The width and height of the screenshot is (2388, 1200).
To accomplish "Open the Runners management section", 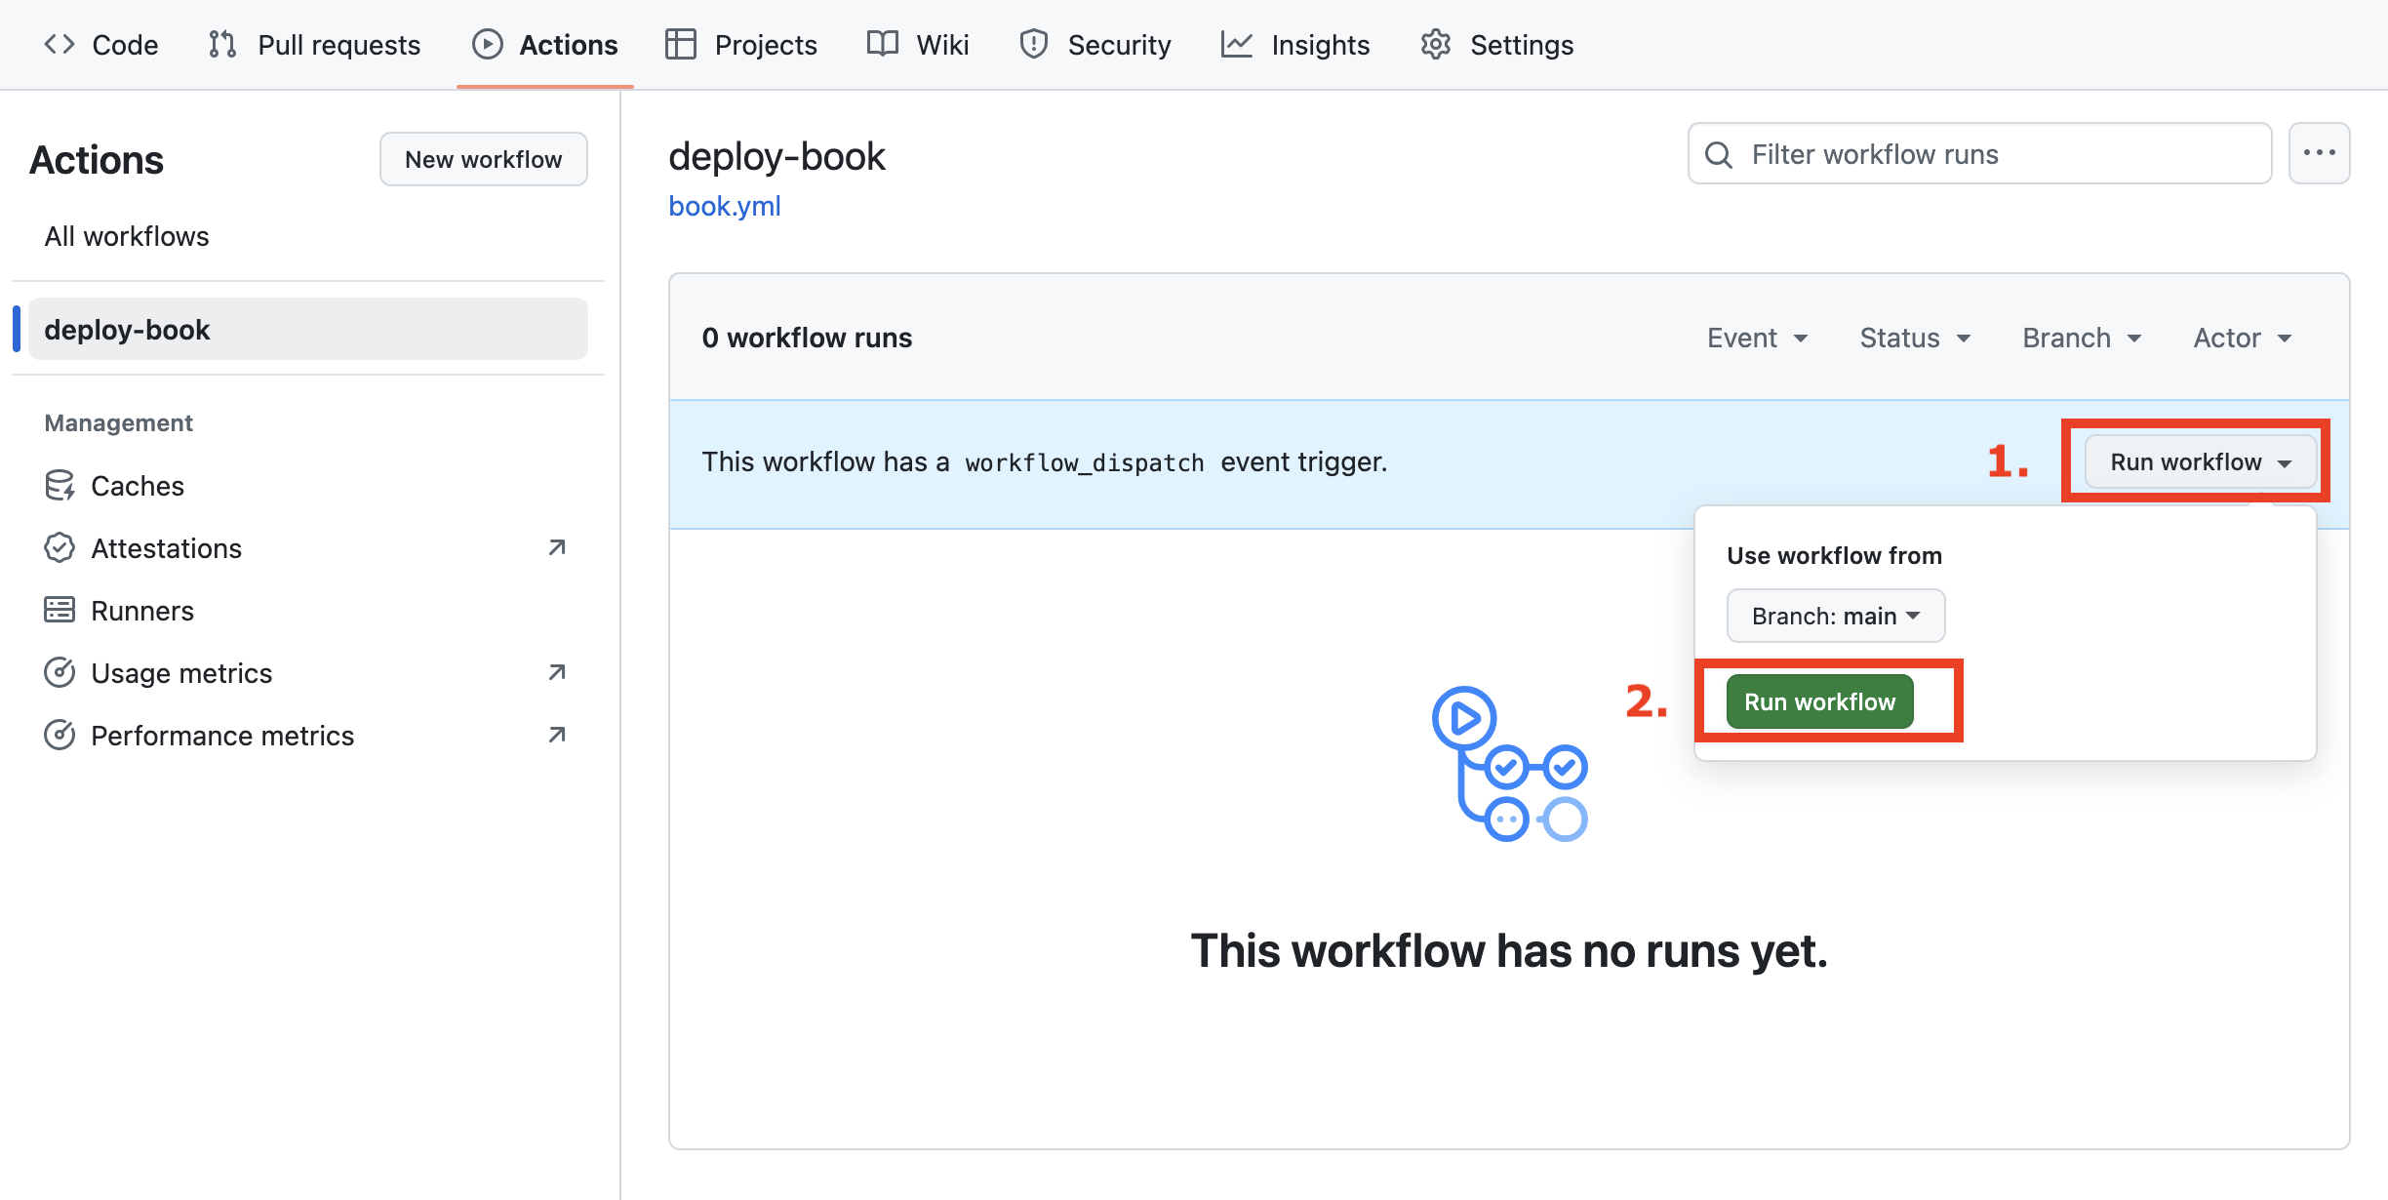I will click(141, 610).
